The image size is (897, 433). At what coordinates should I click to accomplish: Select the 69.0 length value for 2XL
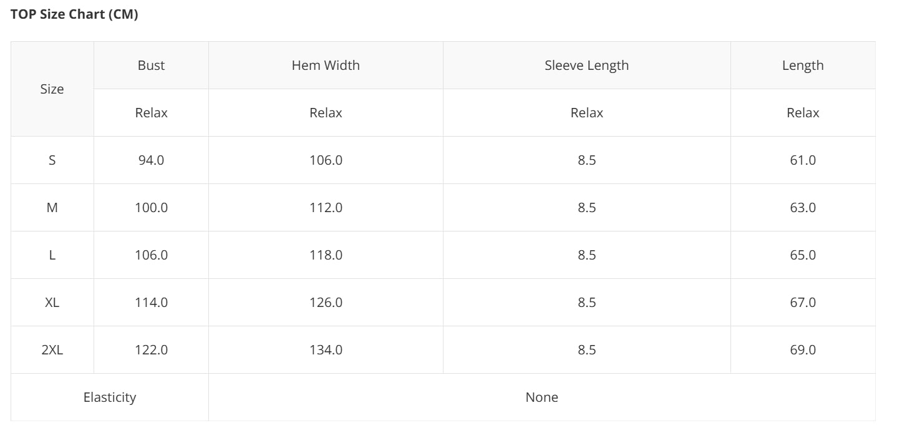tap(803, 350)
